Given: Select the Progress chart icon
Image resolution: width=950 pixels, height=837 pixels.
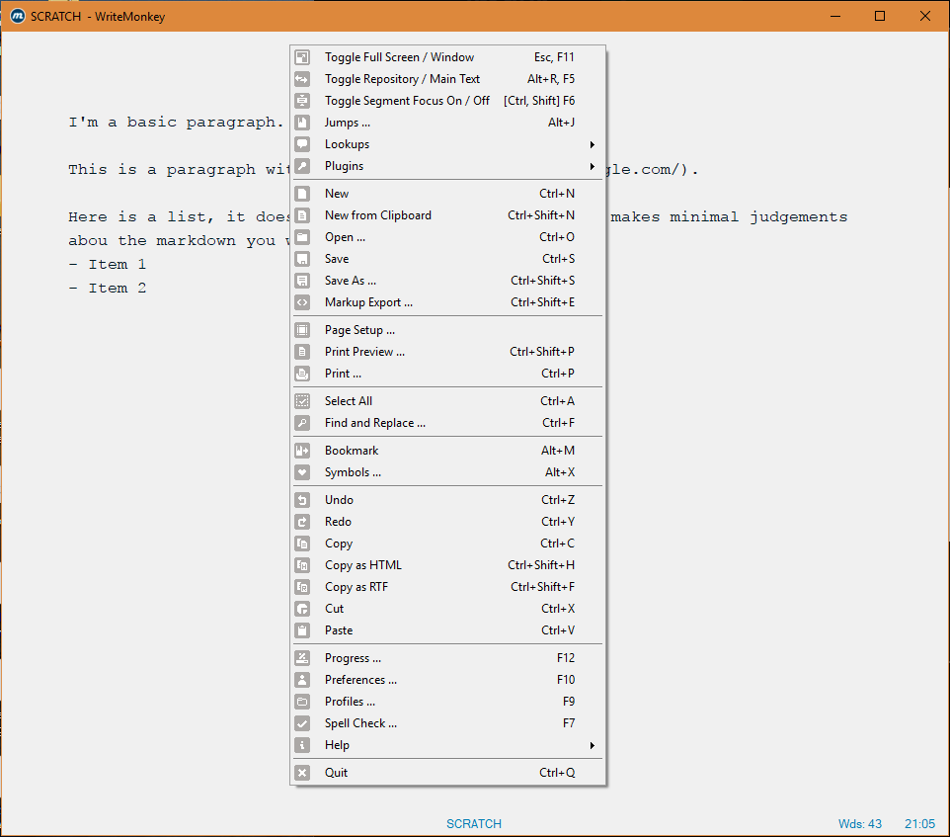Looking at the screenshot, I should click(x=302, y=658).
